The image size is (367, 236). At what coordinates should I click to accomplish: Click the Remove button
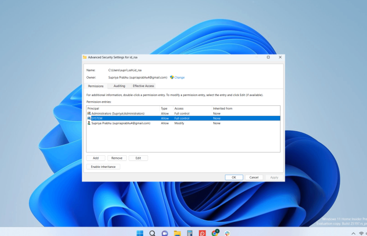coord(117,158)
